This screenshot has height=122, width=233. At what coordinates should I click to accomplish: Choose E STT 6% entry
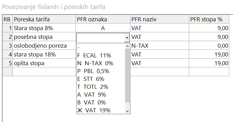coord(101,79)
